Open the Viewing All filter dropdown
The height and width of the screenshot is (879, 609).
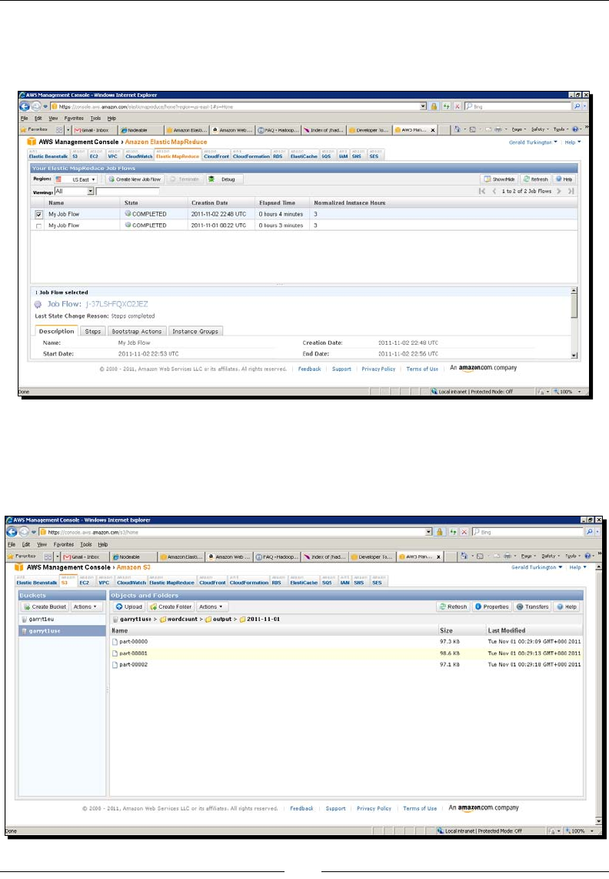coord(74,191)
